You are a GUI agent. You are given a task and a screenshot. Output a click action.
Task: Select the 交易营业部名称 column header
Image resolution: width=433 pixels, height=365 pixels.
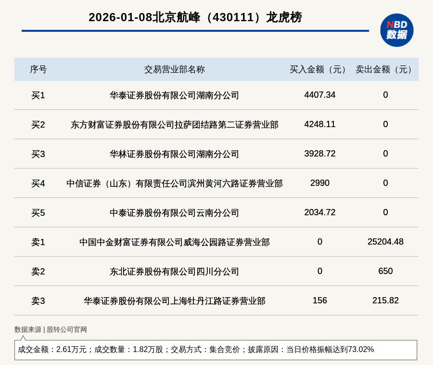174,69
